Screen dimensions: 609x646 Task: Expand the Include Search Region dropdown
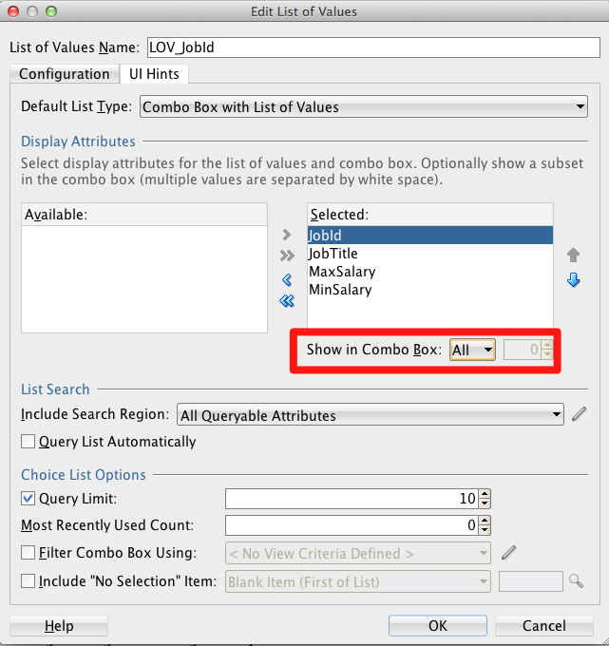click(x=370, y=415)
